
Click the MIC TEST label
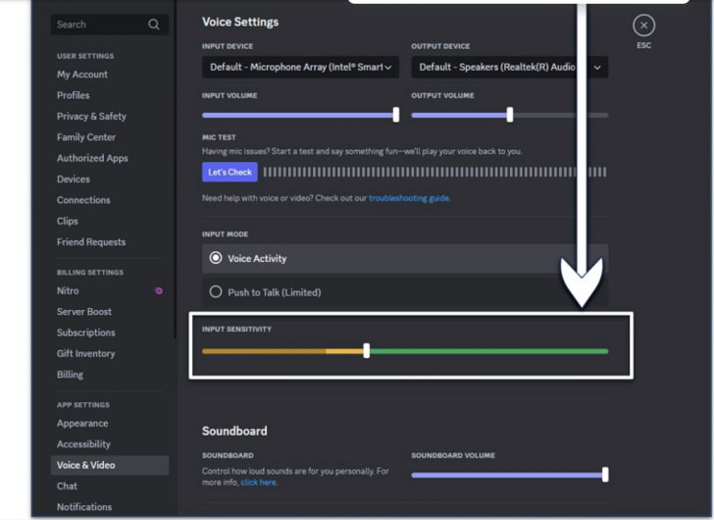point(219,137)
